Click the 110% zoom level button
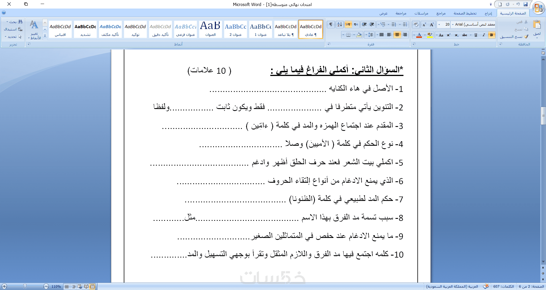This screenshot has height=290, width=546. click(x=56, y=287)
